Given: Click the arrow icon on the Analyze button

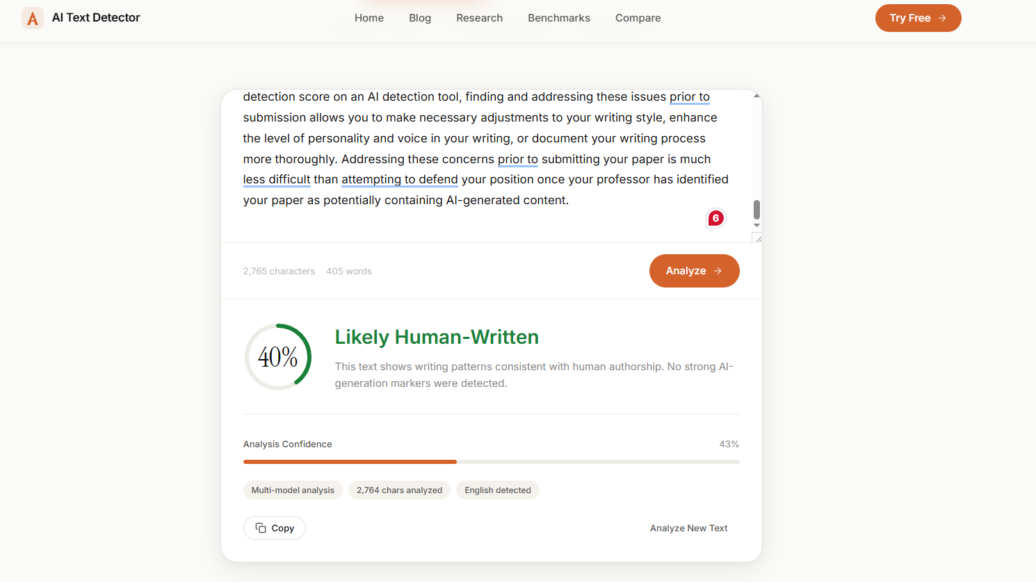Looking at the screenshot, I should (x=718, y=271).
